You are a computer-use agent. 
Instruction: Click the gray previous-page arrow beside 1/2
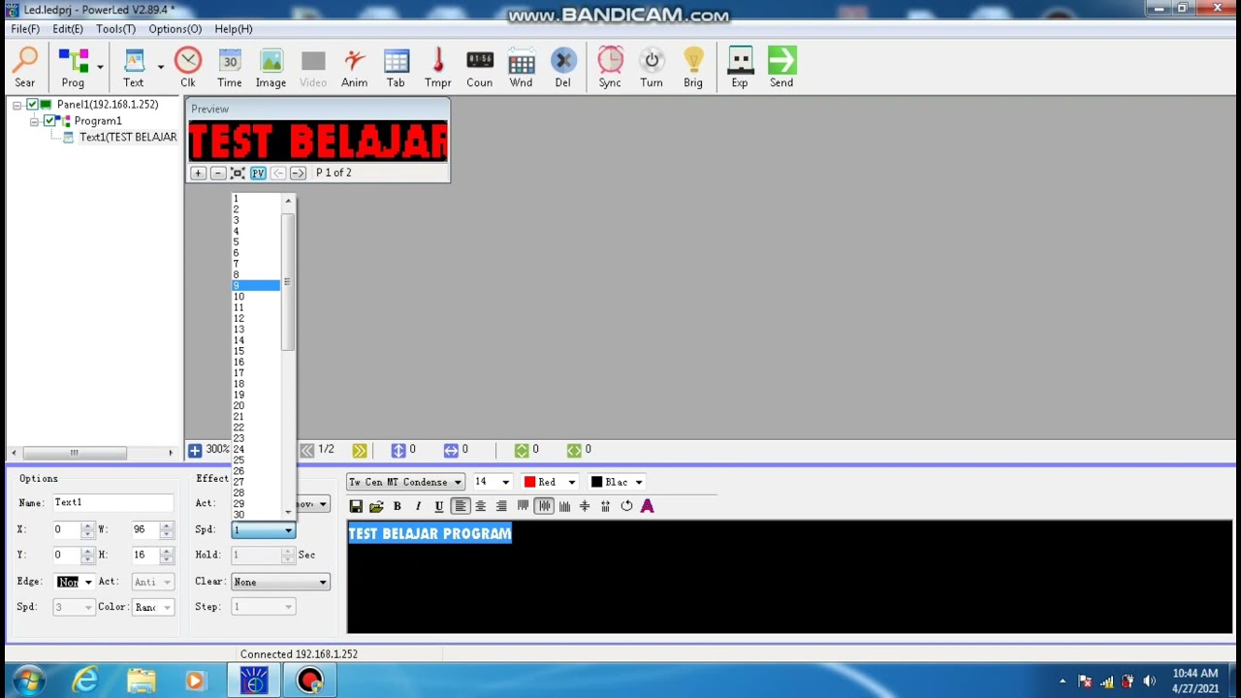coord(306,450)
